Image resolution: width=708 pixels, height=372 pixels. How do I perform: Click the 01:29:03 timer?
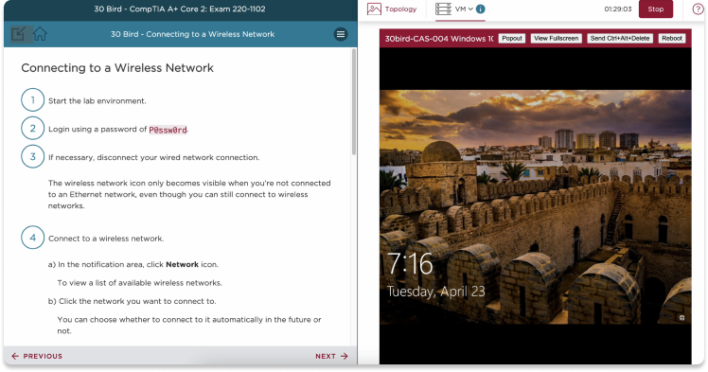618,9
